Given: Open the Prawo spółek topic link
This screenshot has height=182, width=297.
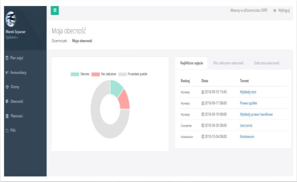Looking at the screenshot, I should point(248,103).
